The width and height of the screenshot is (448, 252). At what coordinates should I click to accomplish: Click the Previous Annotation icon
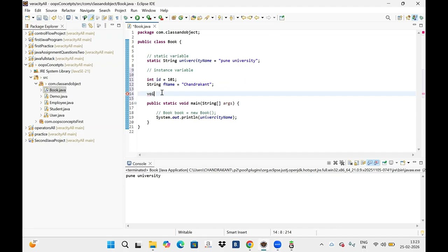pos(232,17)
